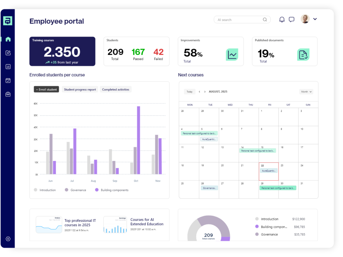This screenshot has width=343, height=257.
Task: Open the settings gear at sidebar bottom
Action: pos(7,239)
